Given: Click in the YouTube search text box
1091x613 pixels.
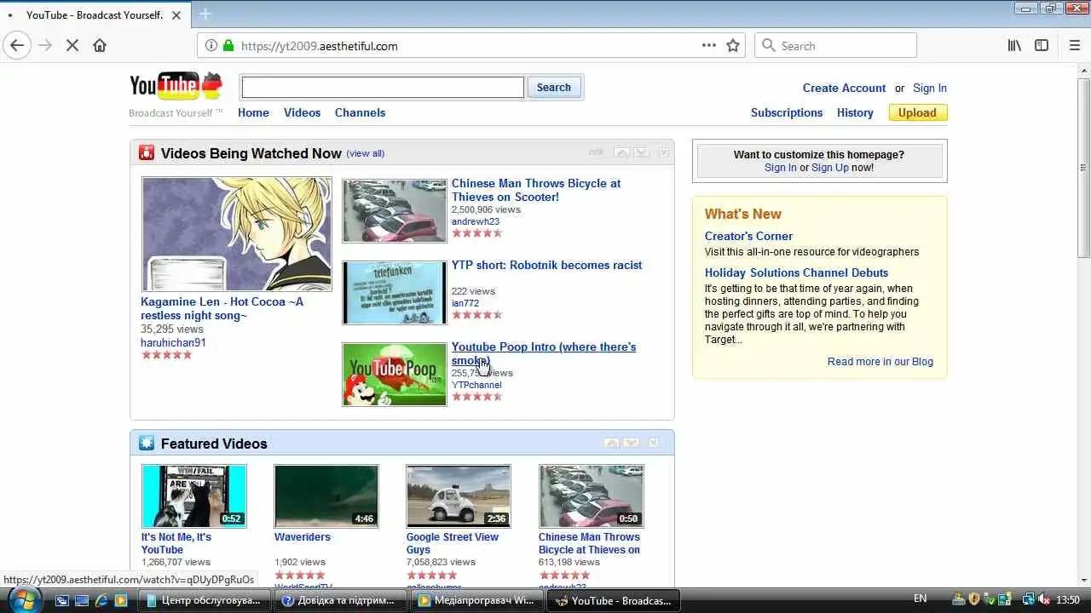Looking at the screenshot, I should pyautogui.click(x=383, y=87).
